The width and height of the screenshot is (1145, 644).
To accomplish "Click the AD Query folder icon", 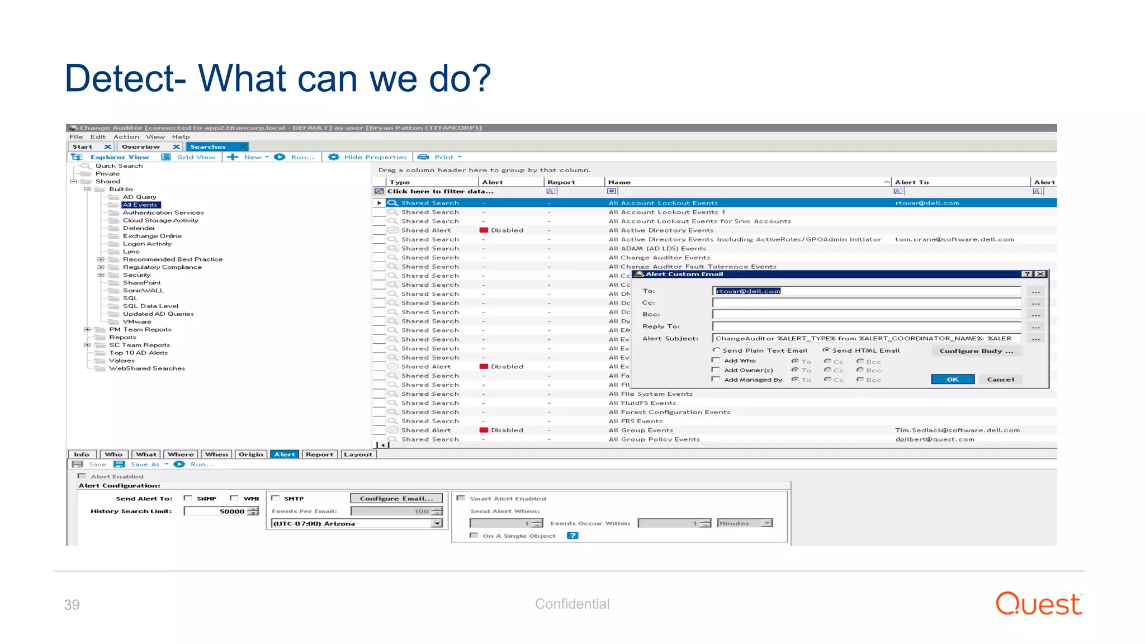I will click(114, 197).
